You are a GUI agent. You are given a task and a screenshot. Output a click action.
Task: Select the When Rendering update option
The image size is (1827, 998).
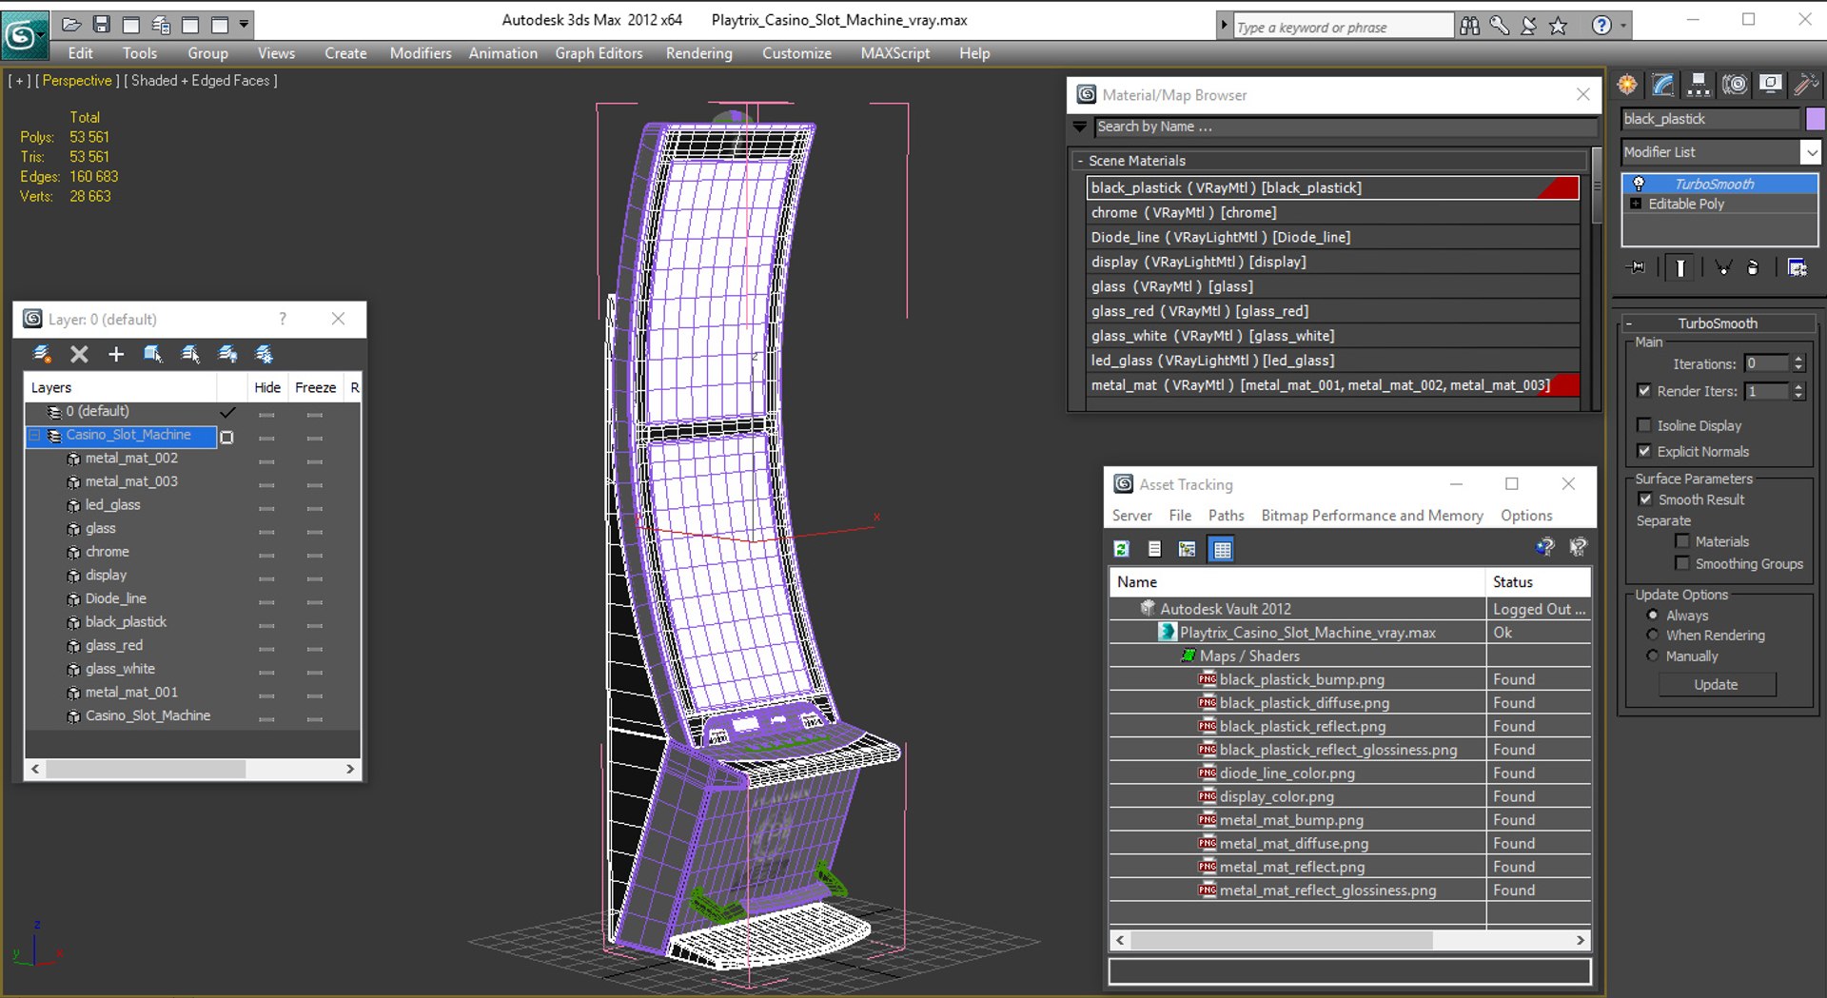(1653, 635)
